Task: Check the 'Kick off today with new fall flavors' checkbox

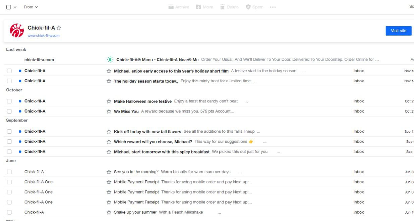Action: point(9,131)
